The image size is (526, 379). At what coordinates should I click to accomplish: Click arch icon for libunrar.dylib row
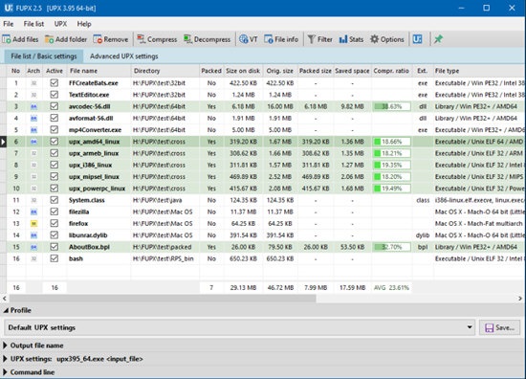click(x=33, y=235)
